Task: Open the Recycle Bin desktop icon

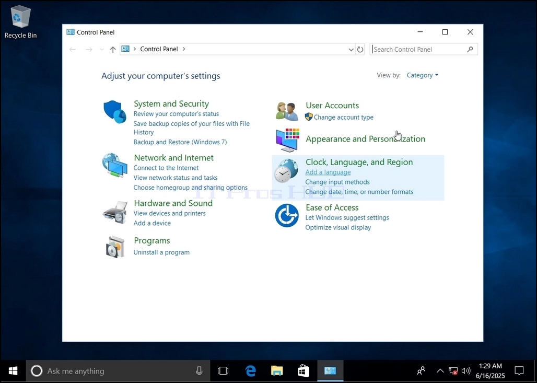Action: pyautogui.click(x=20, y=21)
